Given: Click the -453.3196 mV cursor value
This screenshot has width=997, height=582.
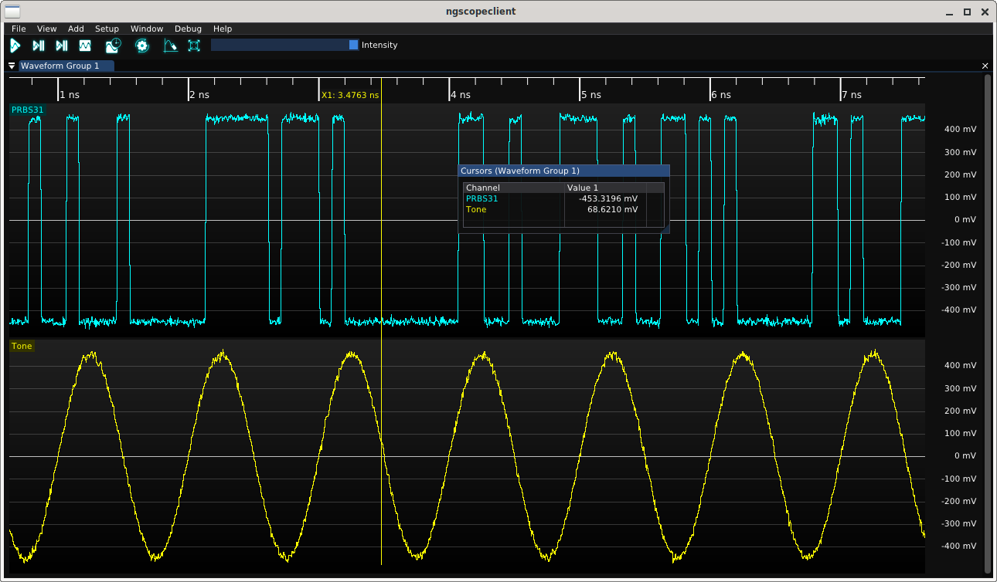Looking at the screenshot, I should tap(608, 198).
